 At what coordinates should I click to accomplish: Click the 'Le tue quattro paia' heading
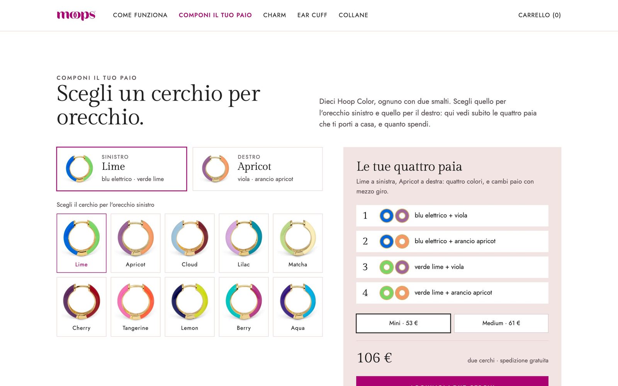tap(409, 166)
